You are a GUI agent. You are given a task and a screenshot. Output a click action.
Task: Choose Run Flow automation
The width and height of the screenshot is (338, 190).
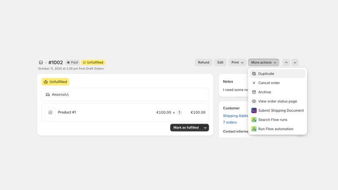click(x=278, y=129)
